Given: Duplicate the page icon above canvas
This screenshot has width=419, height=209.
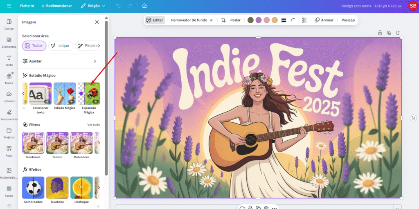Looking at the screenshot, I should click(389, 33).
